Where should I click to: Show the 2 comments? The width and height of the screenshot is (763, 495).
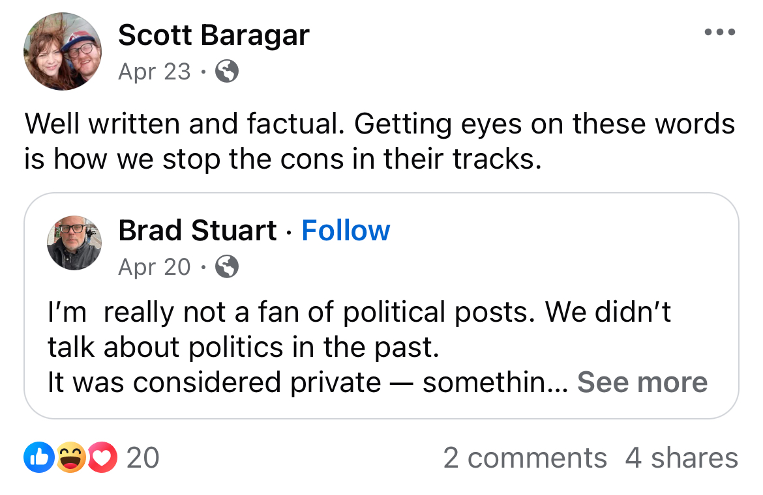525,458
